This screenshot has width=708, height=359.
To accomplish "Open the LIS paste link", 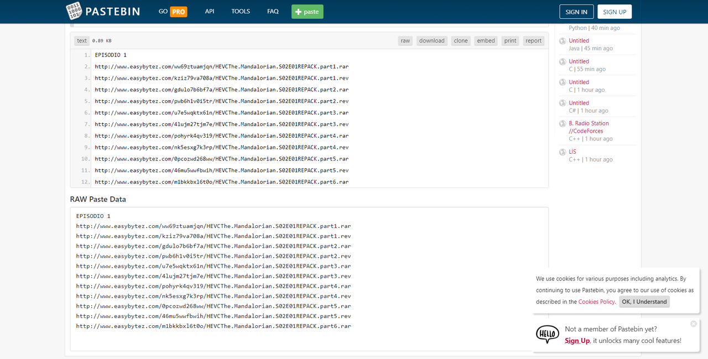I will pyautogui.click(x=572, y=152).
